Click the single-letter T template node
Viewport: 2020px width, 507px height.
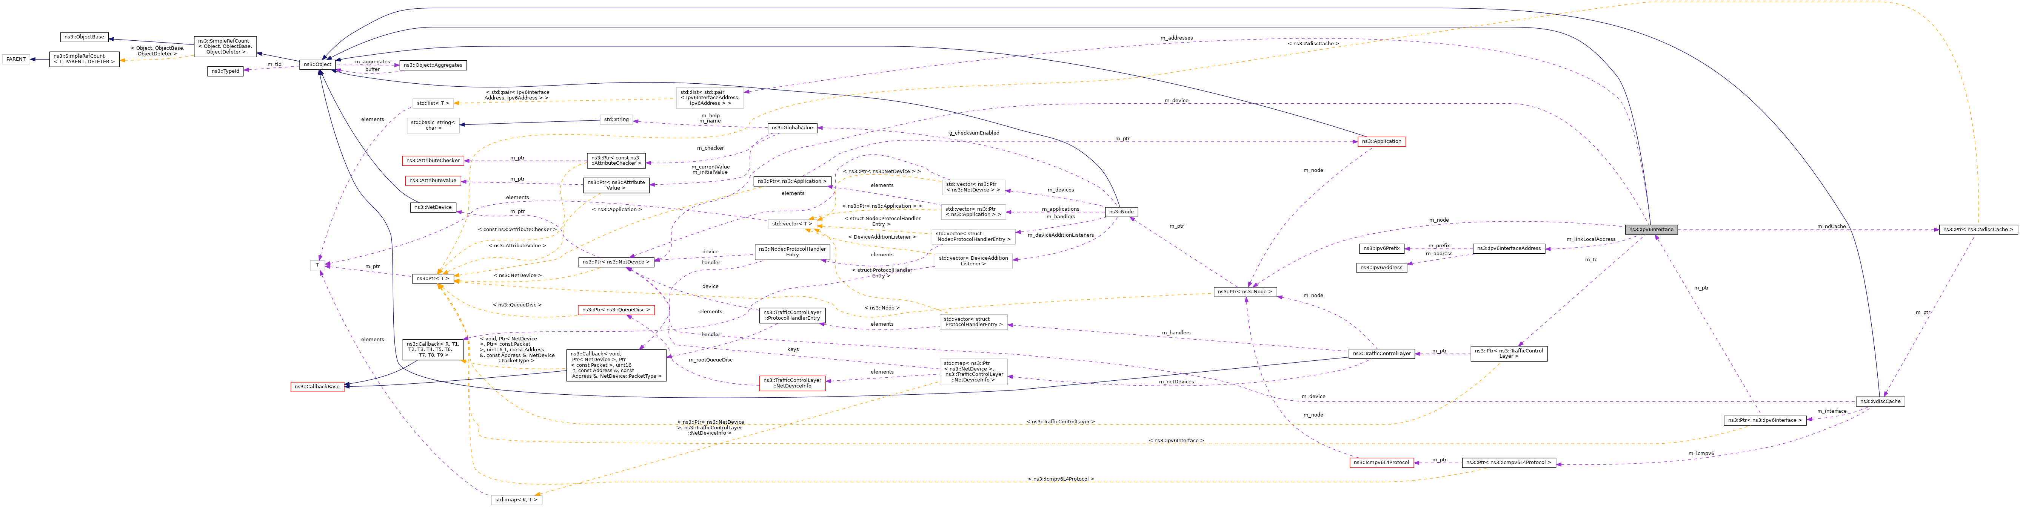317,265
